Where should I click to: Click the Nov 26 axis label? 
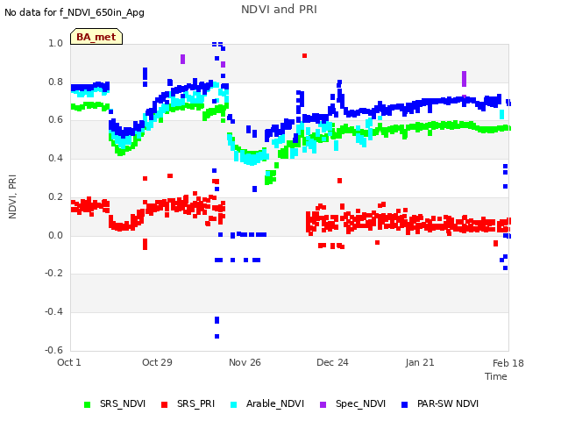pyautogui.click(x=245, y=362)
